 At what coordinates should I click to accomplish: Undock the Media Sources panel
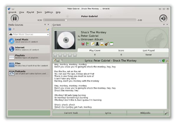point(45,24)
